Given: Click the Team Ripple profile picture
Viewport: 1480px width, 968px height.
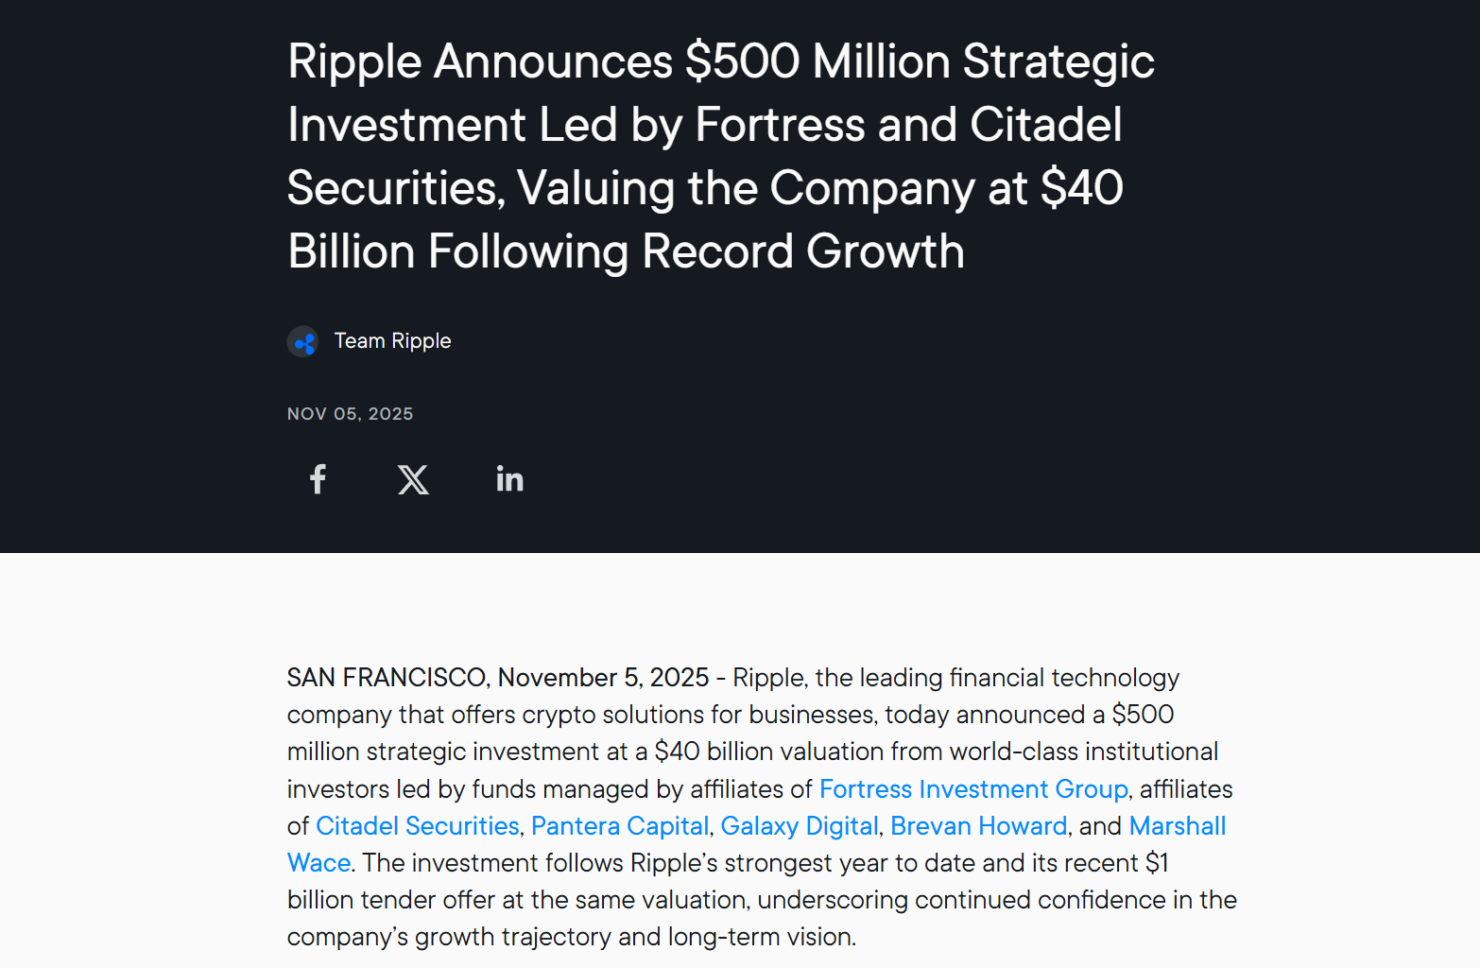Looking at the screenshot, I should click(x=302, y=341).
